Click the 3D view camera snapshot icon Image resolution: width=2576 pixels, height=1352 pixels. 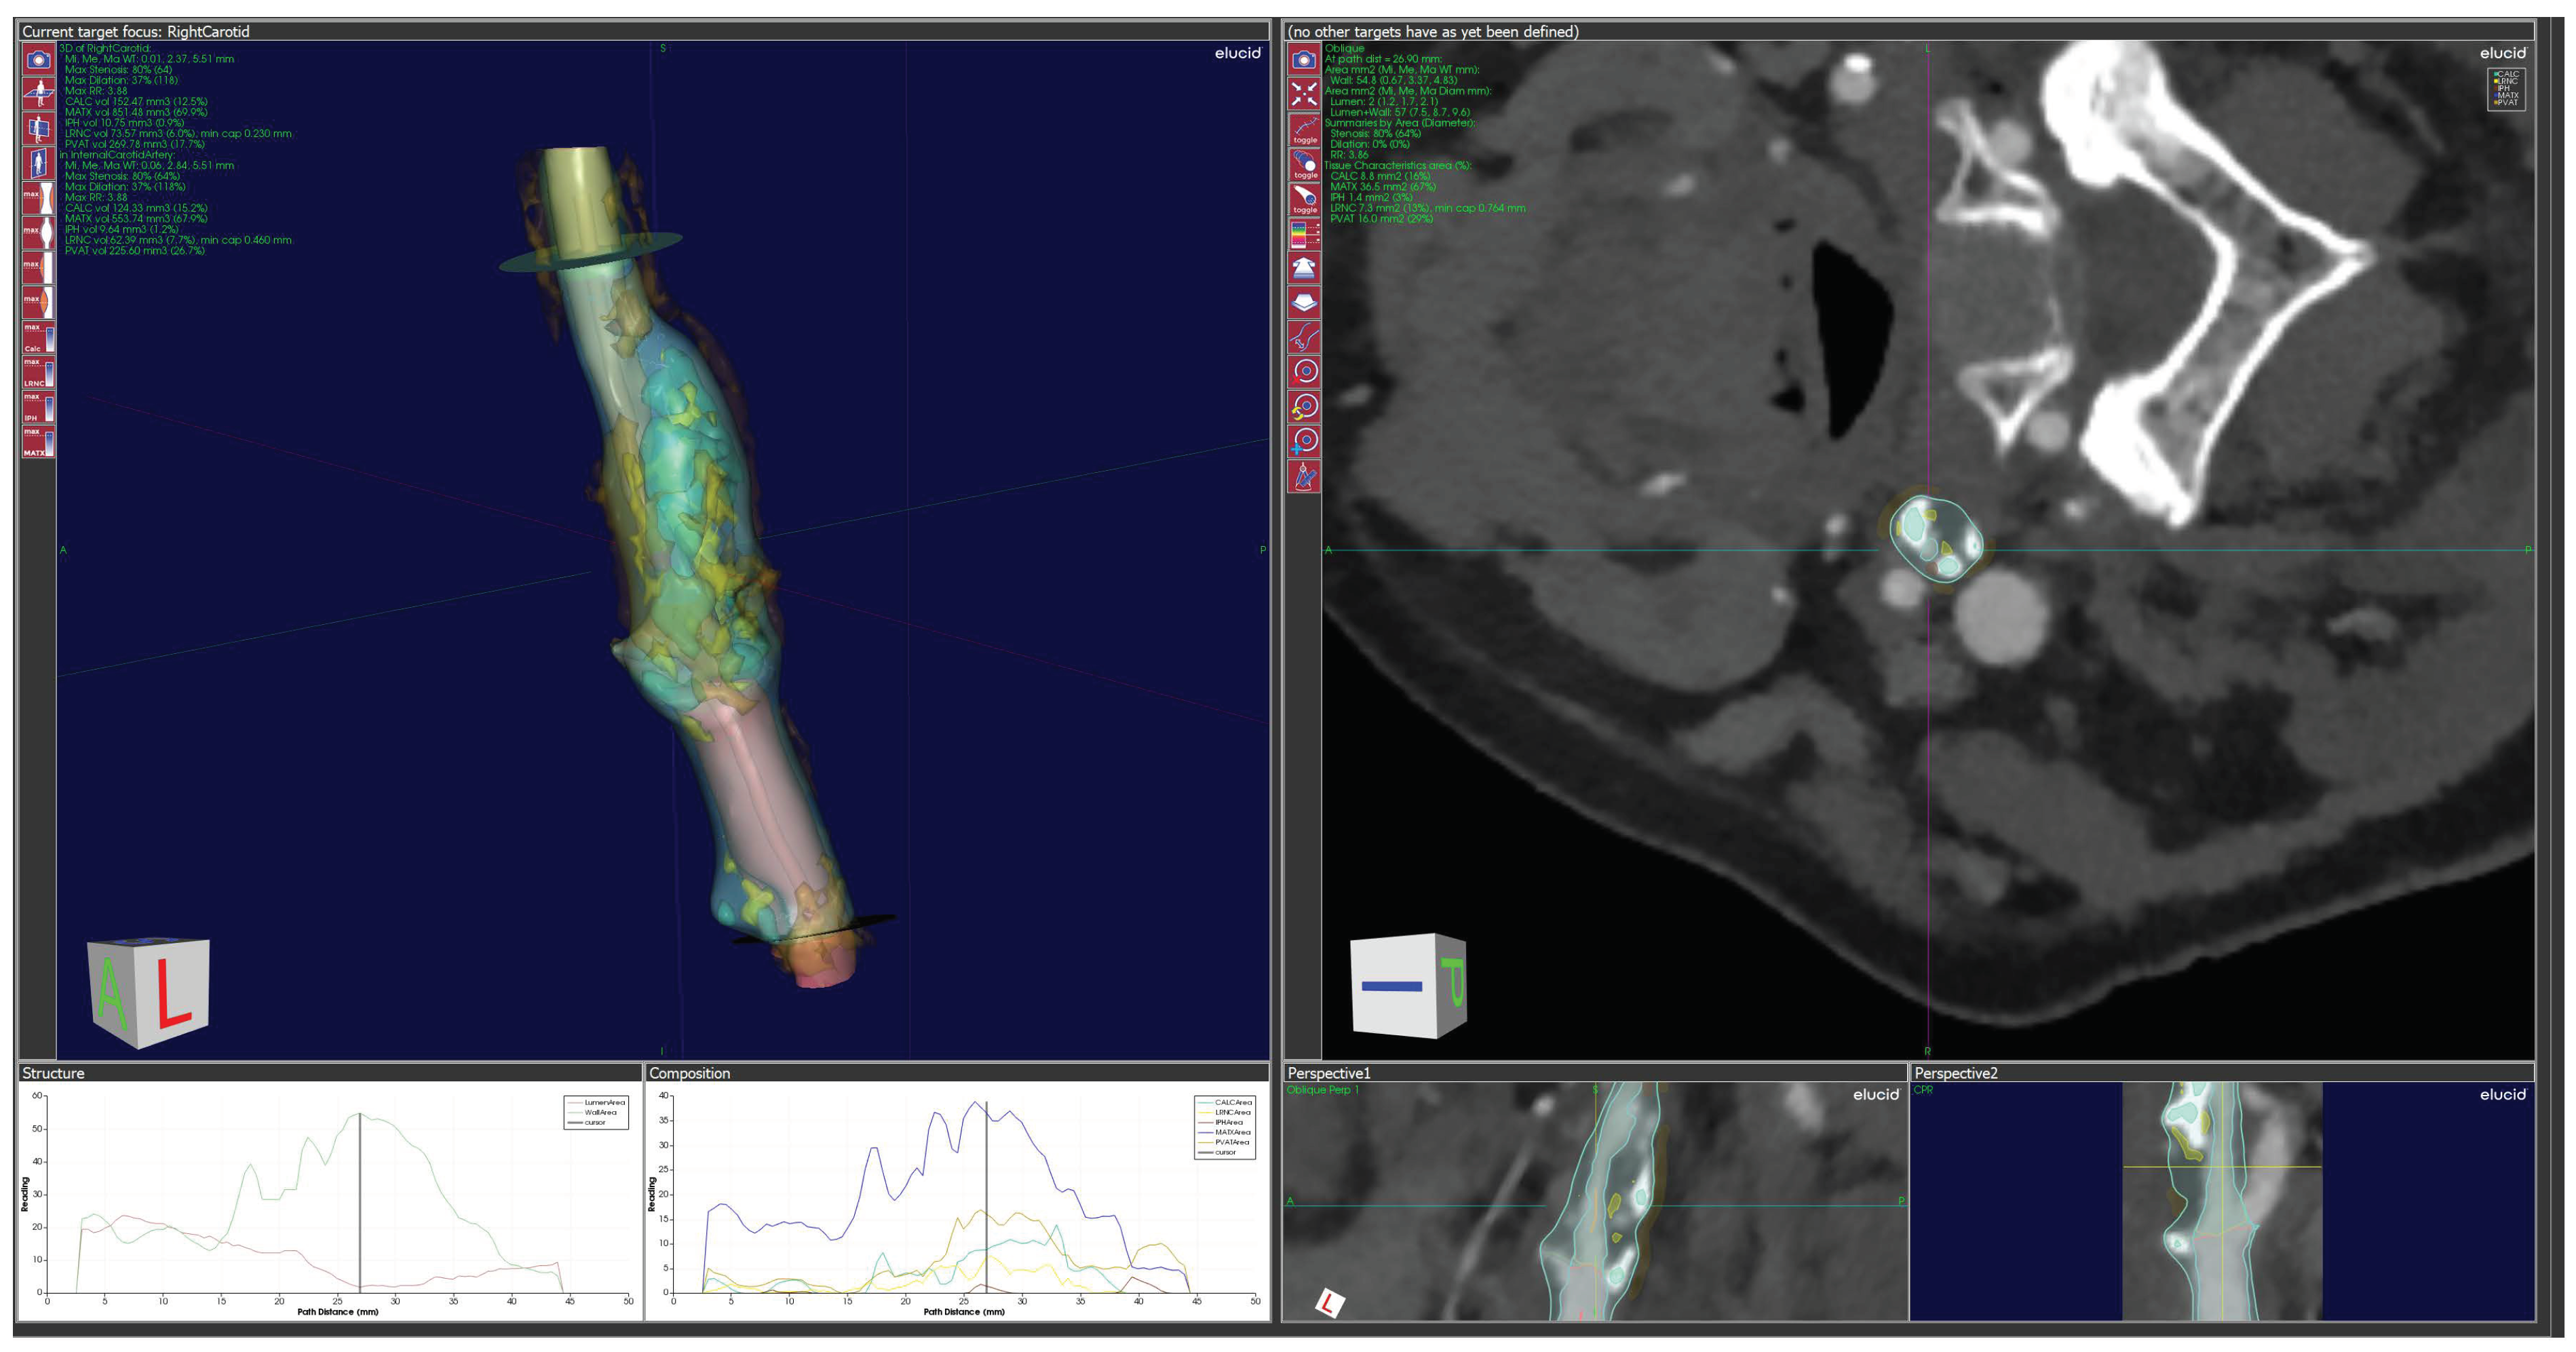38,60
